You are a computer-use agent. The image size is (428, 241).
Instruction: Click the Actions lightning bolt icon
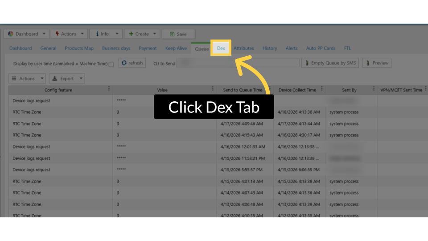(x=57, y=34)
